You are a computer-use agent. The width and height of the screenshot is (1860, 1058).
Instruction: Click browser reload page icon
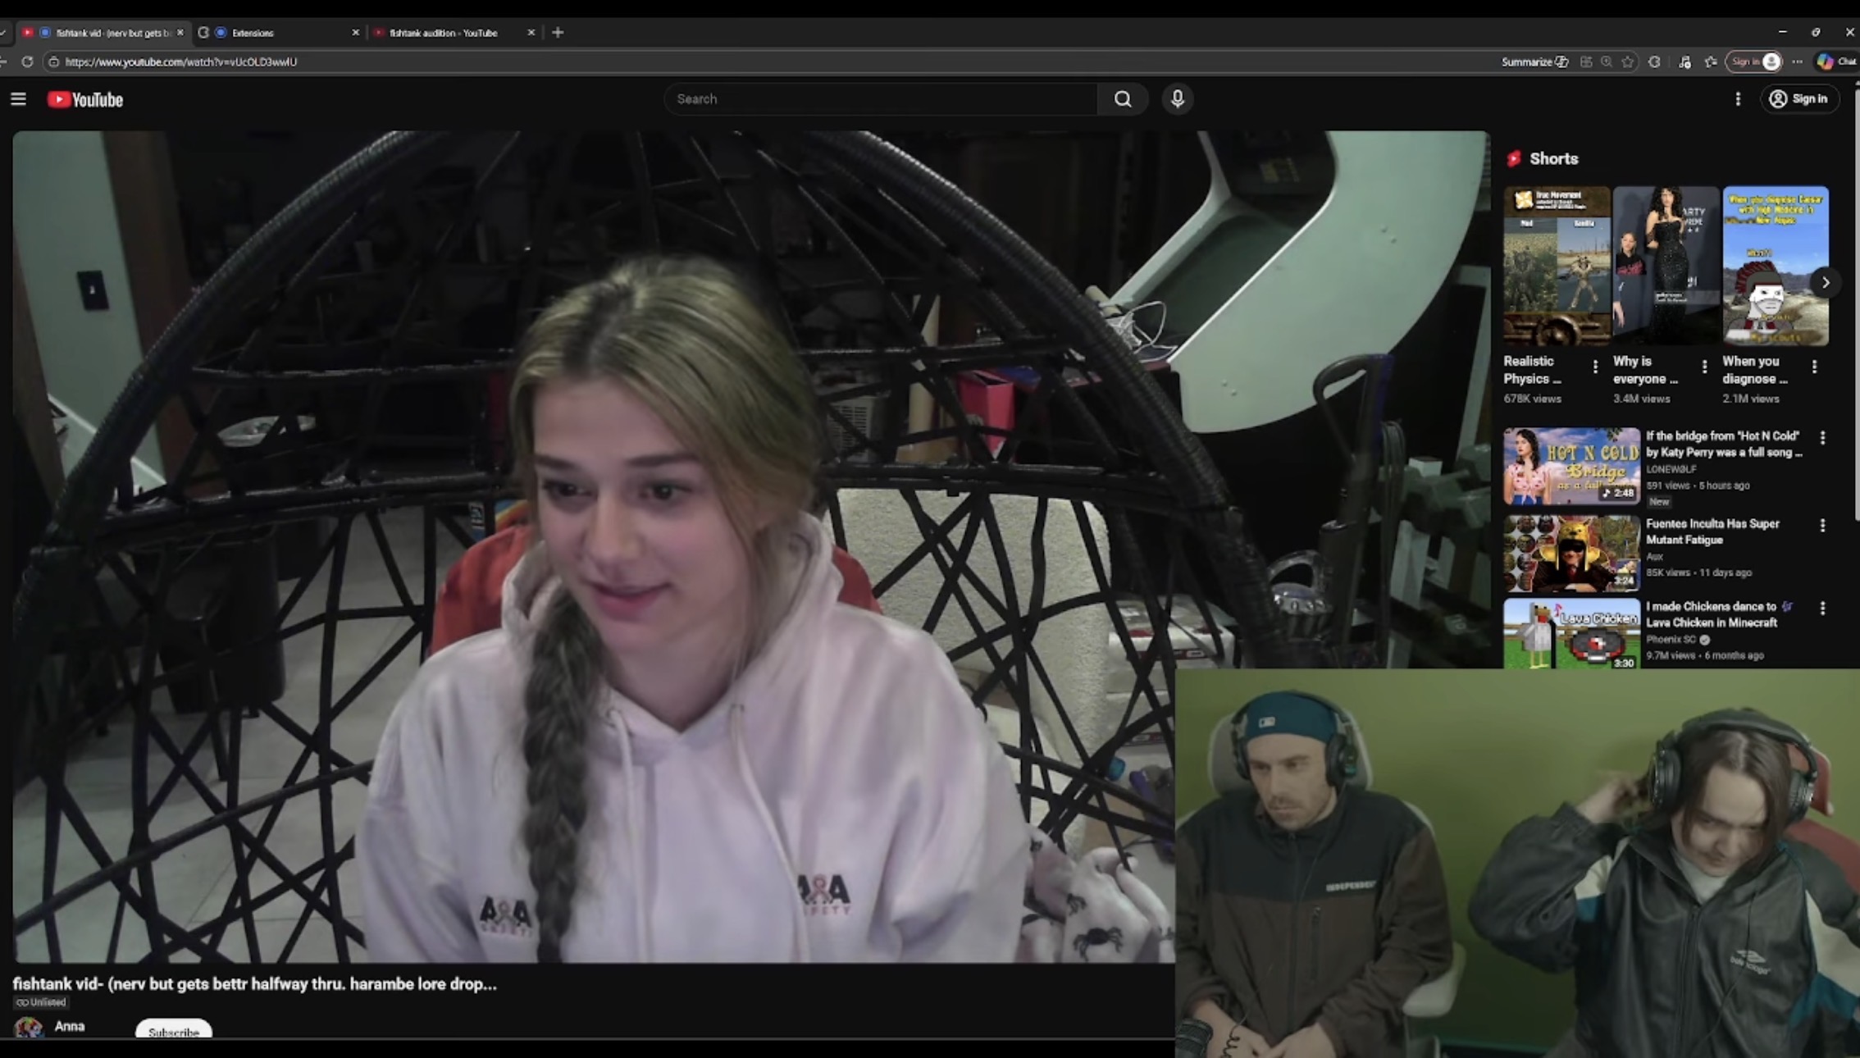tap(27, 62)
